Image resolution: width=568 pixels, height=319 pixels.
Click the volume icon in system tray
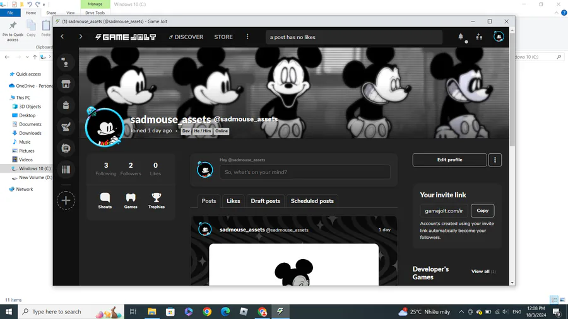506,311
